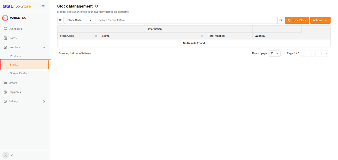Click the Page 1 / 0 indicator
This screenshot has height=160, width=338.
click(x=293, y=53)
